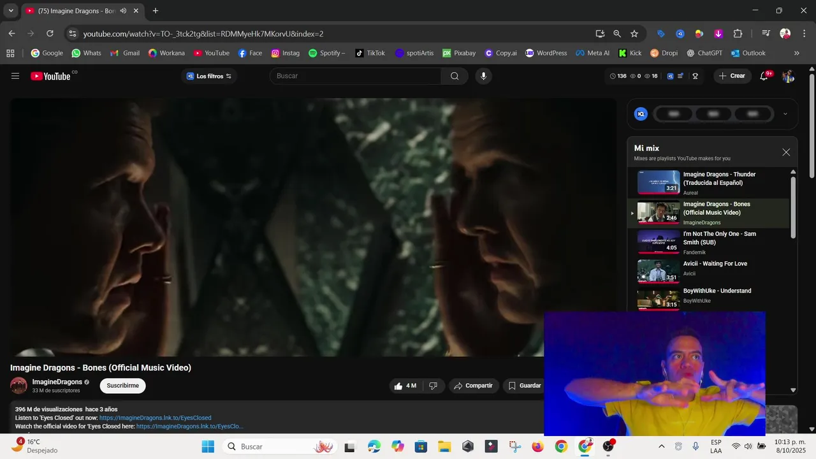Open the Spotify bookmark

click(326, 53)
